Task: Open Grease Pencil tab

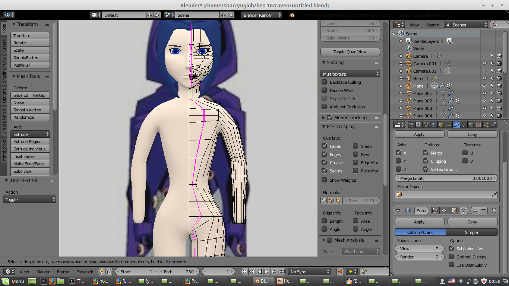Action: pyautogui.click(x=4, y=121)
